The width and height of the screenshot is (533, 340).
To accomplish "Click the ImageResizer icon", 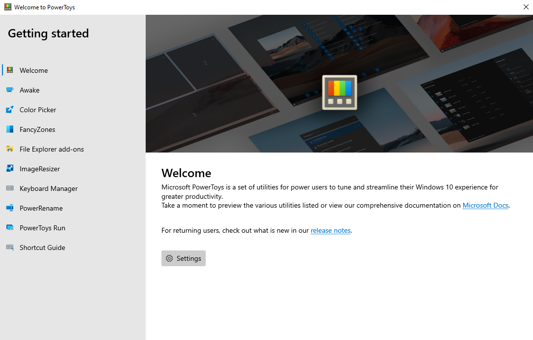I will point(10,168).
